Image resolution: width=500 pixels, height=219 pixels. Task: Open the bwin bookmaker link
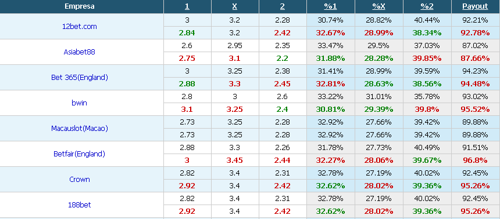pos(80,103)
